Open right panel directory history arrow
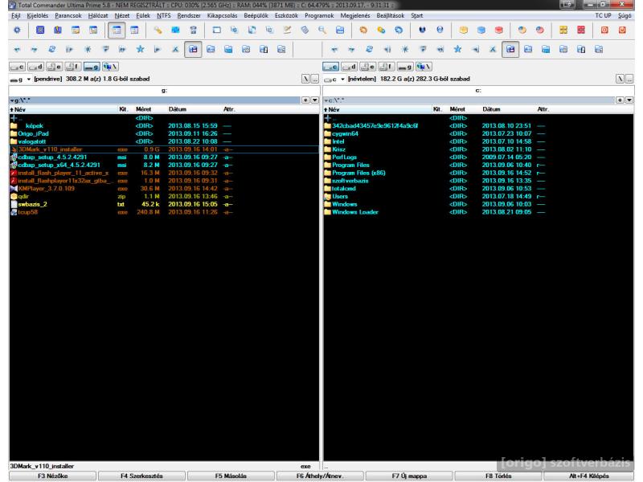Screen dimensions: 643x482 (x=629, y=100)
